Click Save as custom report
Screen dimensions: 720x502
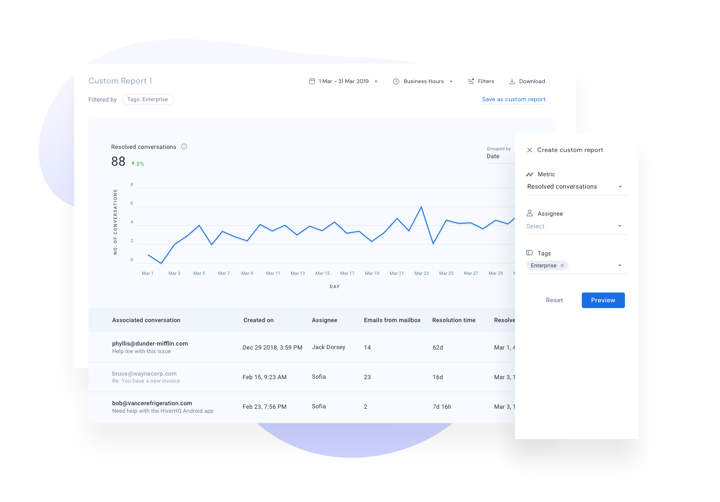[x=513, y=99]
